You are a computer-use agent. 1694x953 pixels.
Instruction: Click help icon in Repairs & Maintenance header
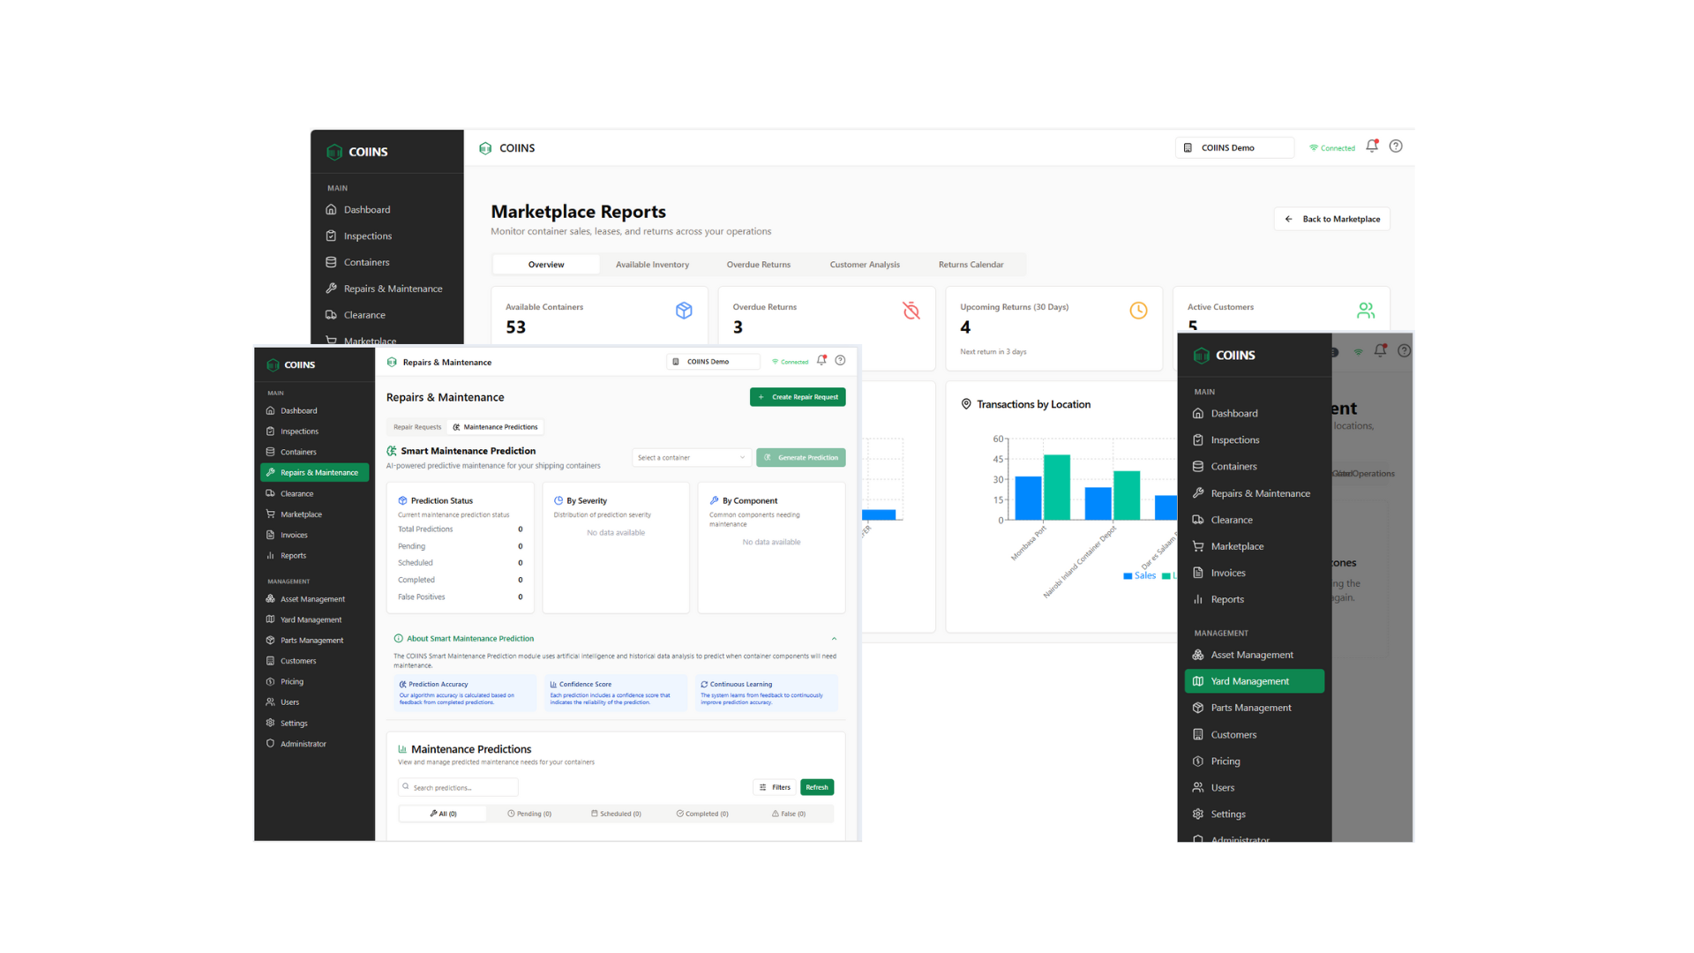(840, 360)
